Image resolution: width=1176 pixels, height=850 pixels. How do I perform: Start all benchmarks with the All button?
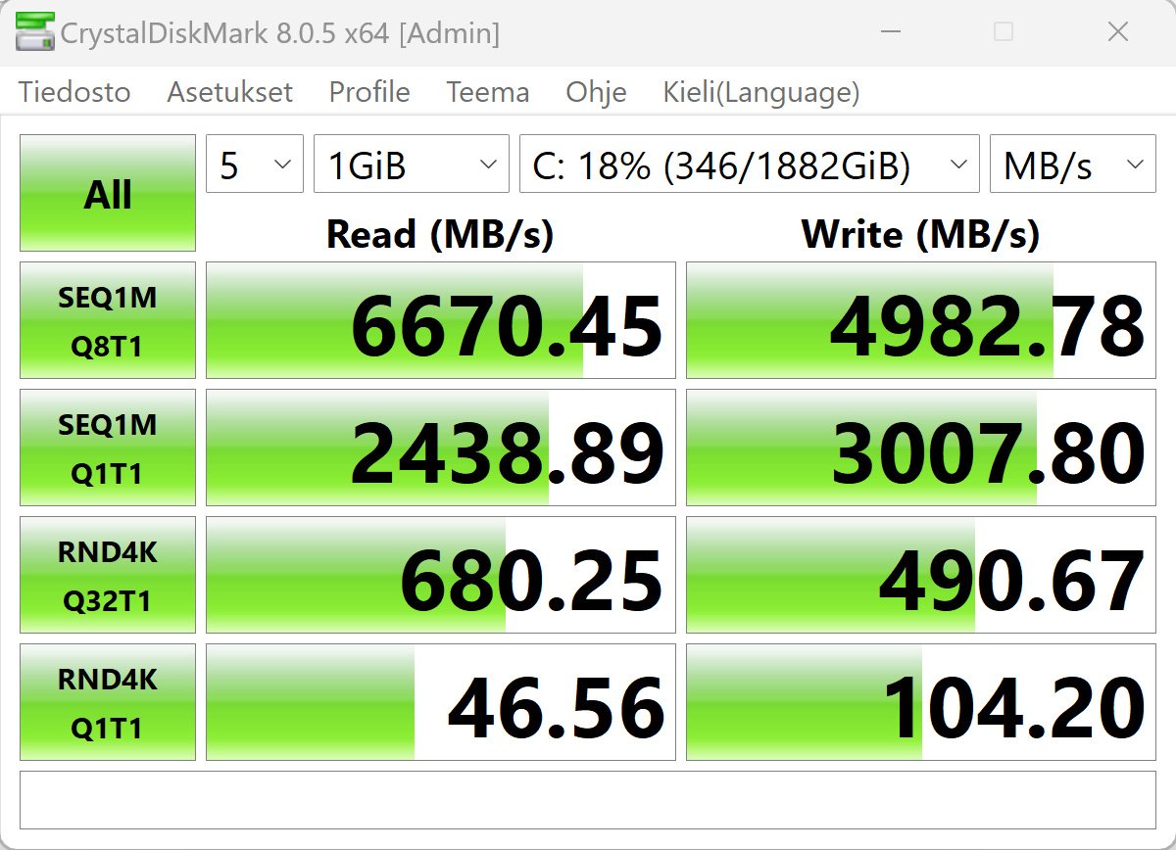click(108, 193)
